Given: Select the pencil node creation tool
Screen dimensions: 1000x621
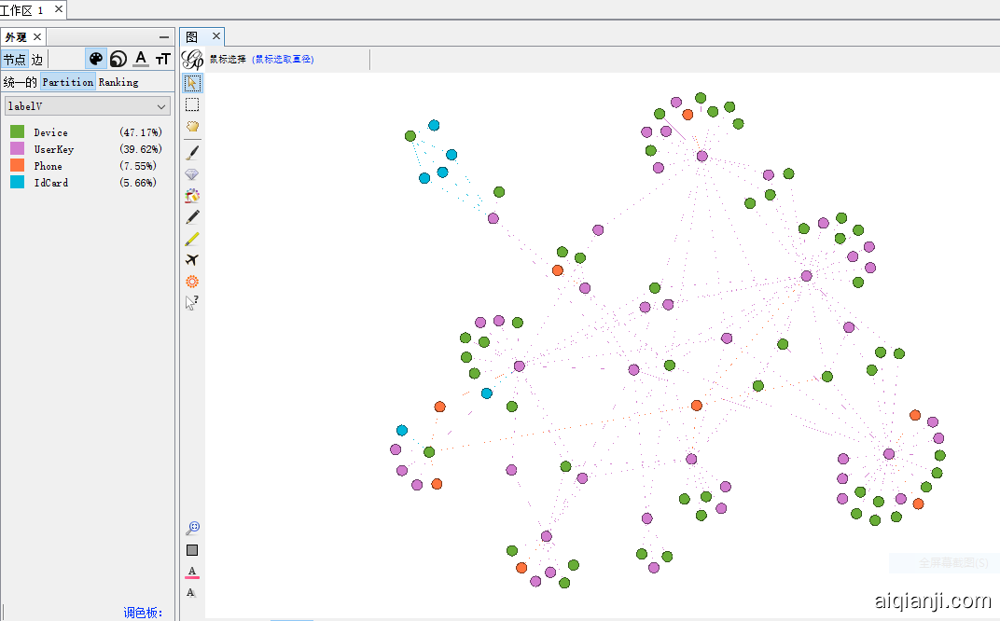Looking at the screenshot, I should (192, 217).
